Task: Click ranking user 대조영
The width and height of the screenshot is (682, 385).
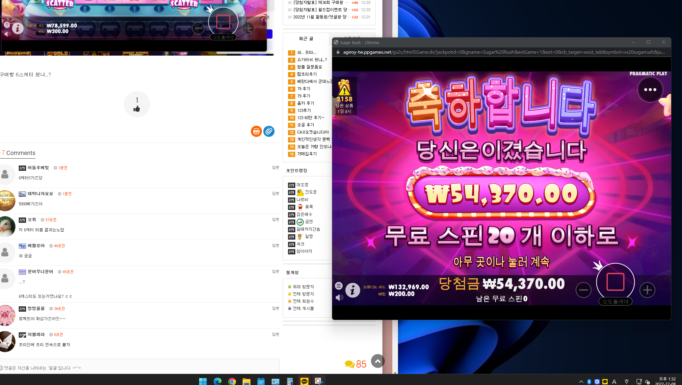Action: (x=302, y=185)
